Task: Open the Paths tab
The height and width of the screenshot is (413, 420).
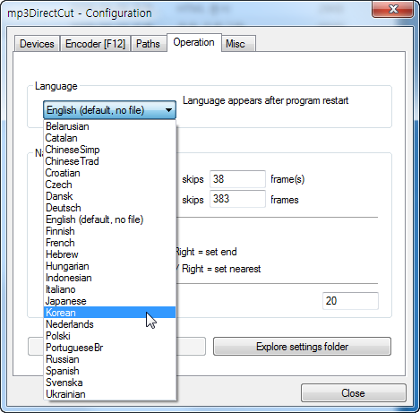Action: 148,44
